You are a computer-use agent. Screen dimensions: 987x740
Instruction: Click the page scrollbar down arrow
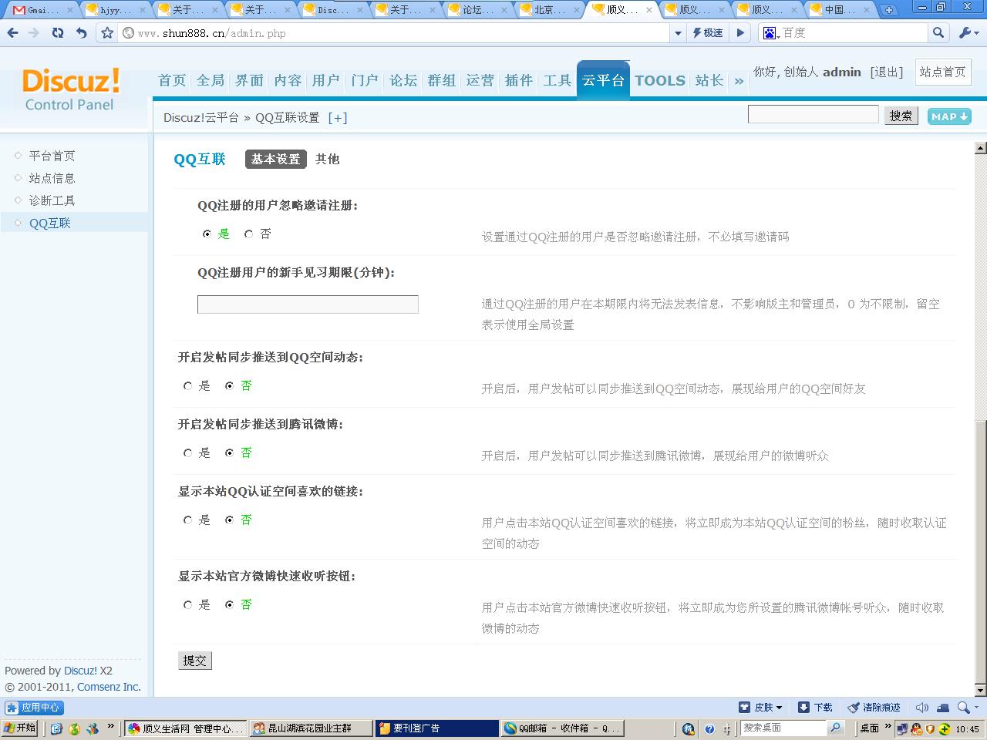[980, 690]
